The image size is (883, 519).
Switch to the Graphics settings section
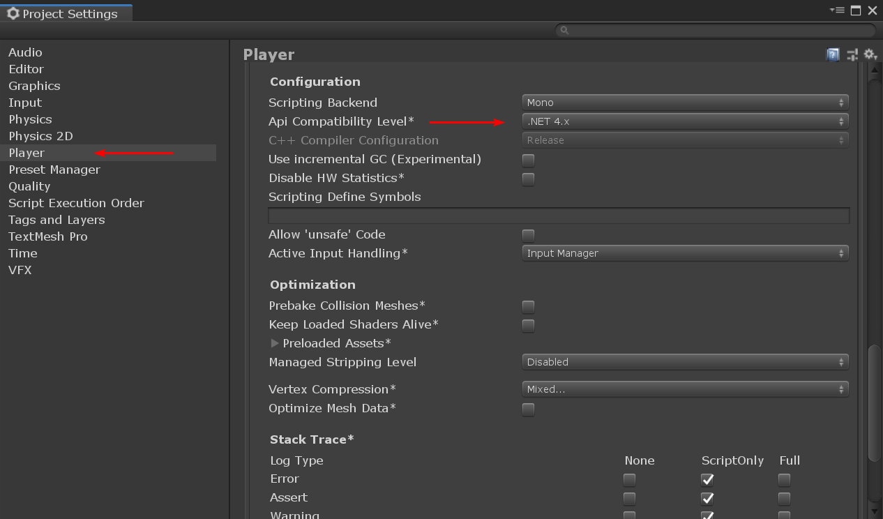click(34, 86)
